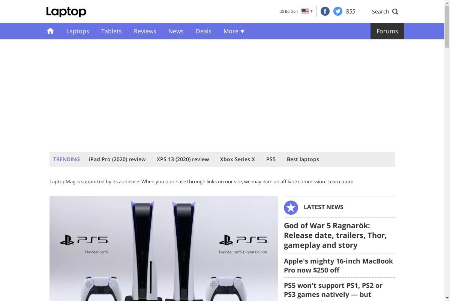
Task: Open the RSS feed link
Action: [351, 11]
